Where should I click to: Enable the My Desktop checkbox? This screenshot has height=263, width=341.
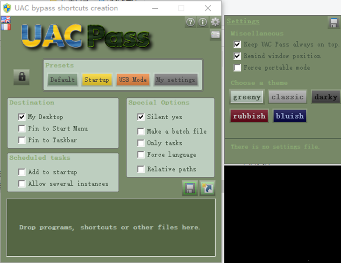click(x=22, y=117)
